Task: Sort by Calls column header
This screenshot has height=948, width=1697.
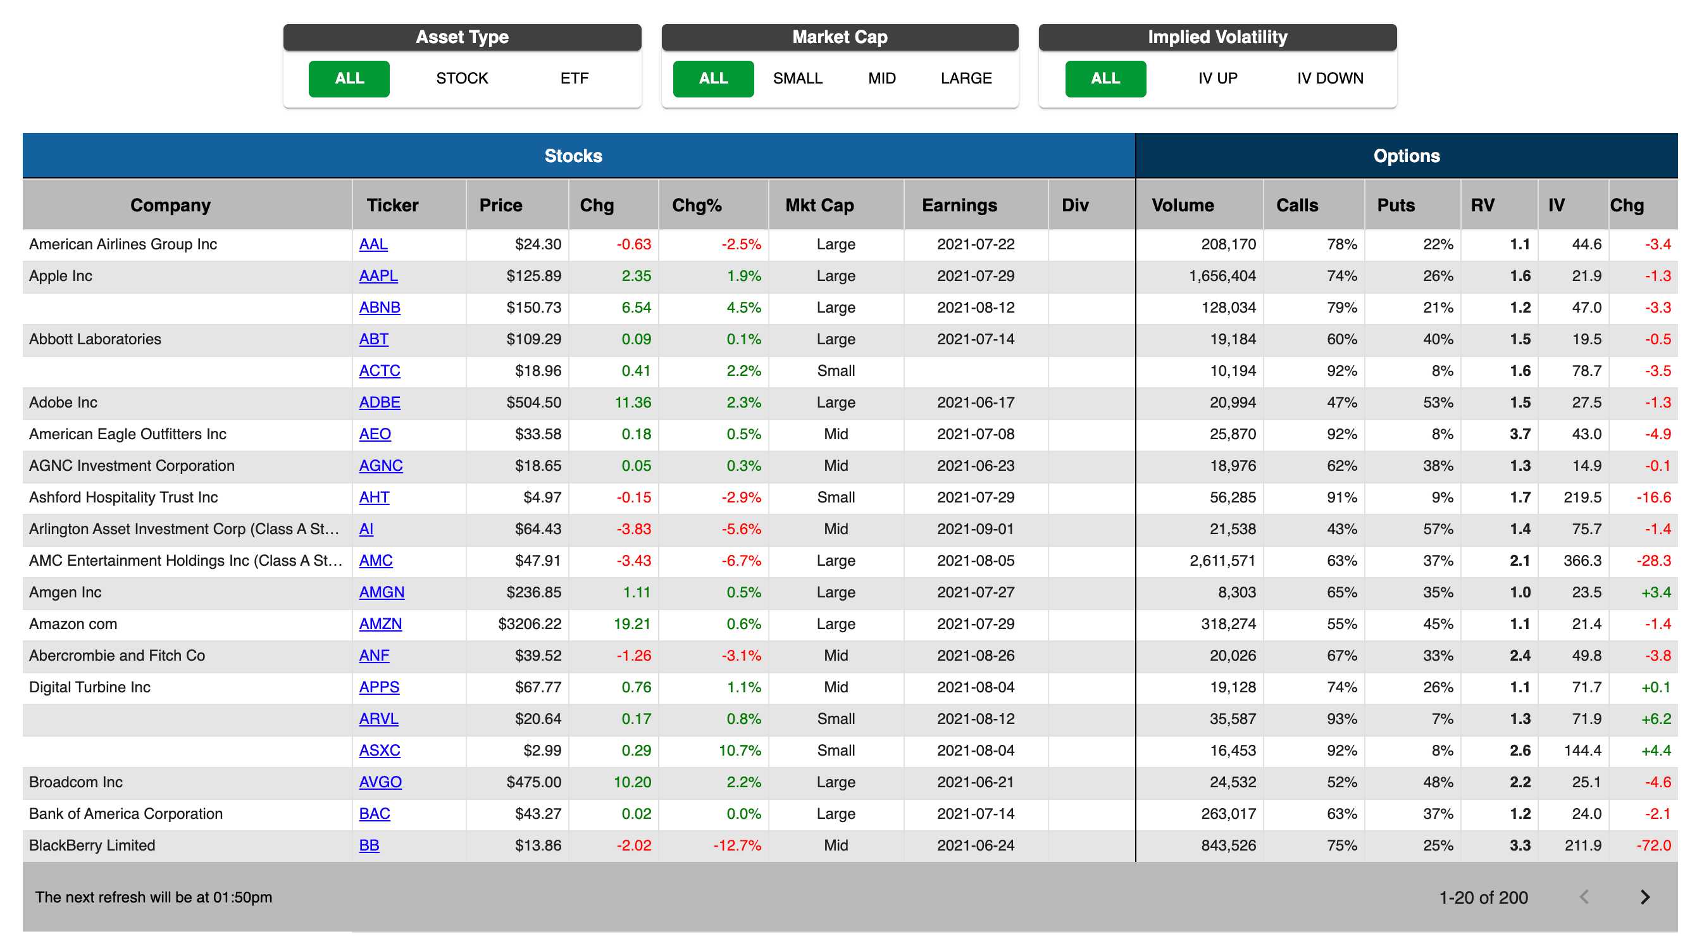Action: pos(1296,205)
